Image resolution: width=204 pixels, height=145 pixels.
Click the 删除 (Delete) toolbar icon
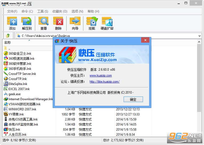coord(58,21)
